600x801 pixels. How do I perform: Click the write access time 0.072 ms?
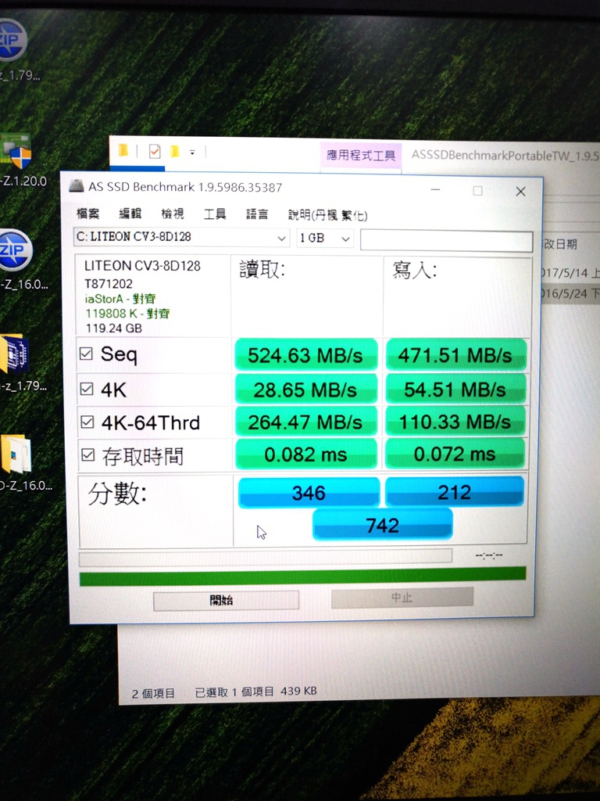455,454
